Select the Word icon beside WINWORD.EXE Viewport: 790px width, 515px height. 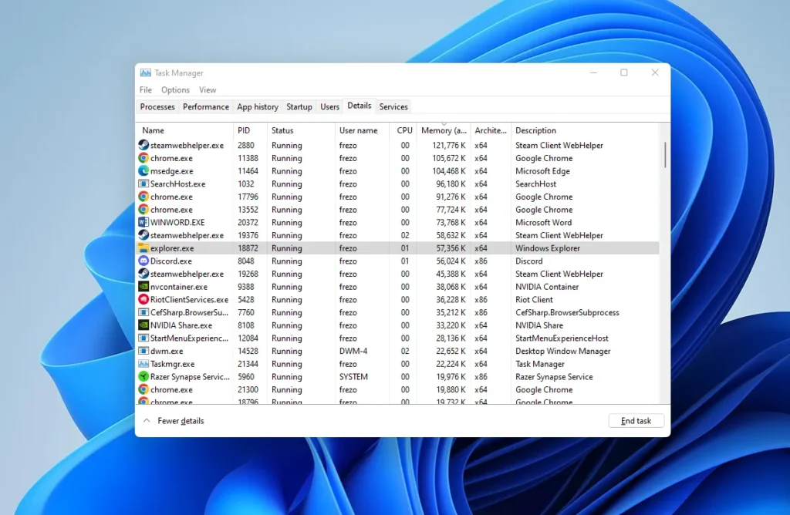(x=143, y=222)
